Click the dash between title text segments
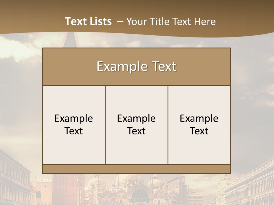Viewport: 274px width, 205px height. pos(121,21)
